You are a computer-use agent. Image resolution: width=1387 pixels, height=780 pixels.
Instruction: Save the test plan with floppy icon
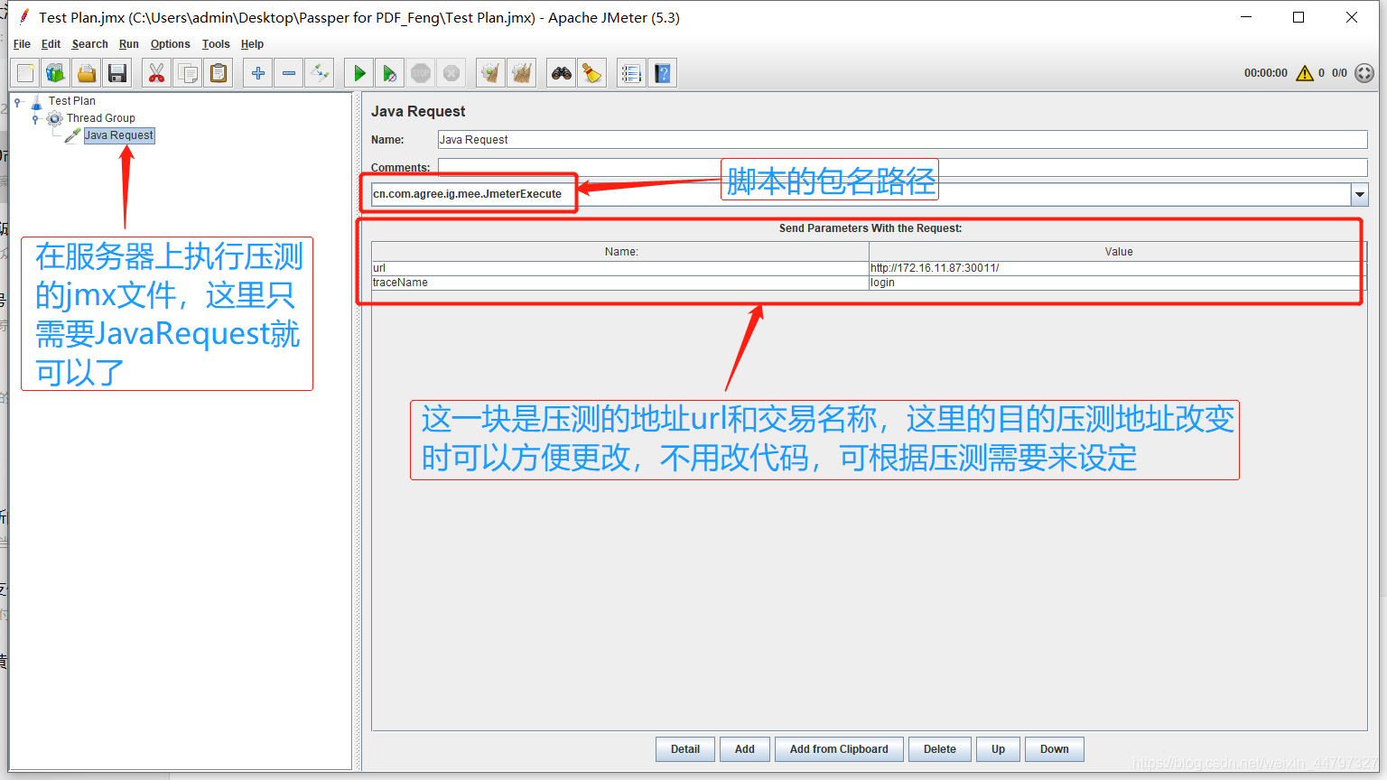click(x=117, y=73)
